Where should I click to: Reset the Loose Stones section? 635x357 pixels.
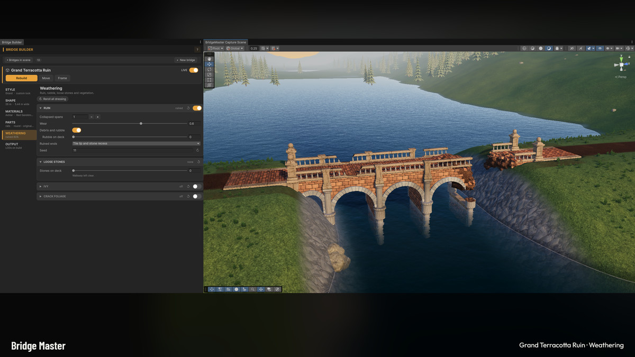click(198, 162)
